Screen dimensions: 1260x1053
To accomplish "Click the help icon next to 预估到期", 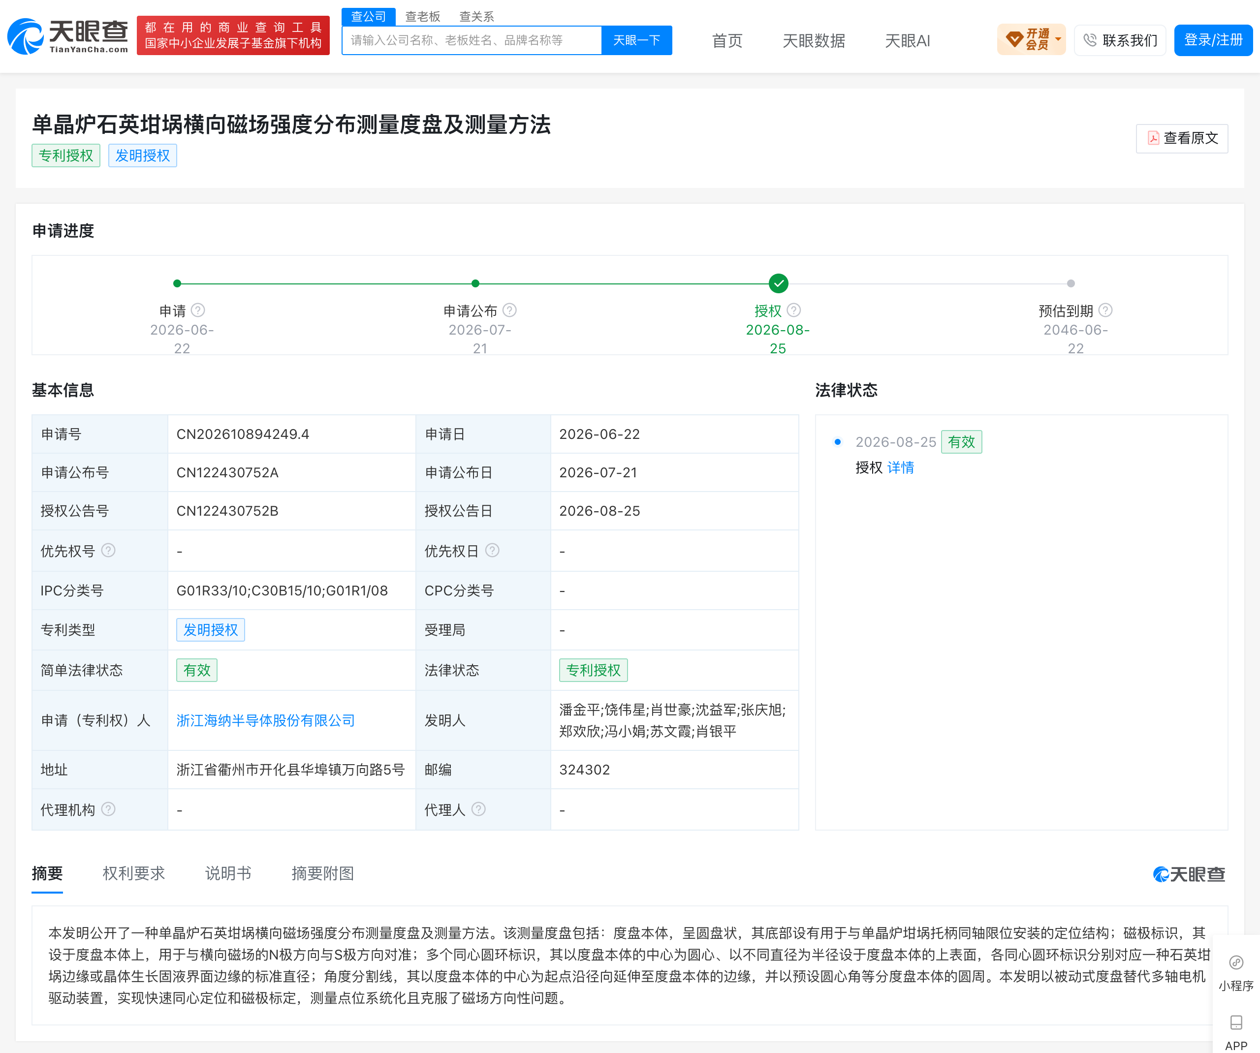I will coord(1105,310).
